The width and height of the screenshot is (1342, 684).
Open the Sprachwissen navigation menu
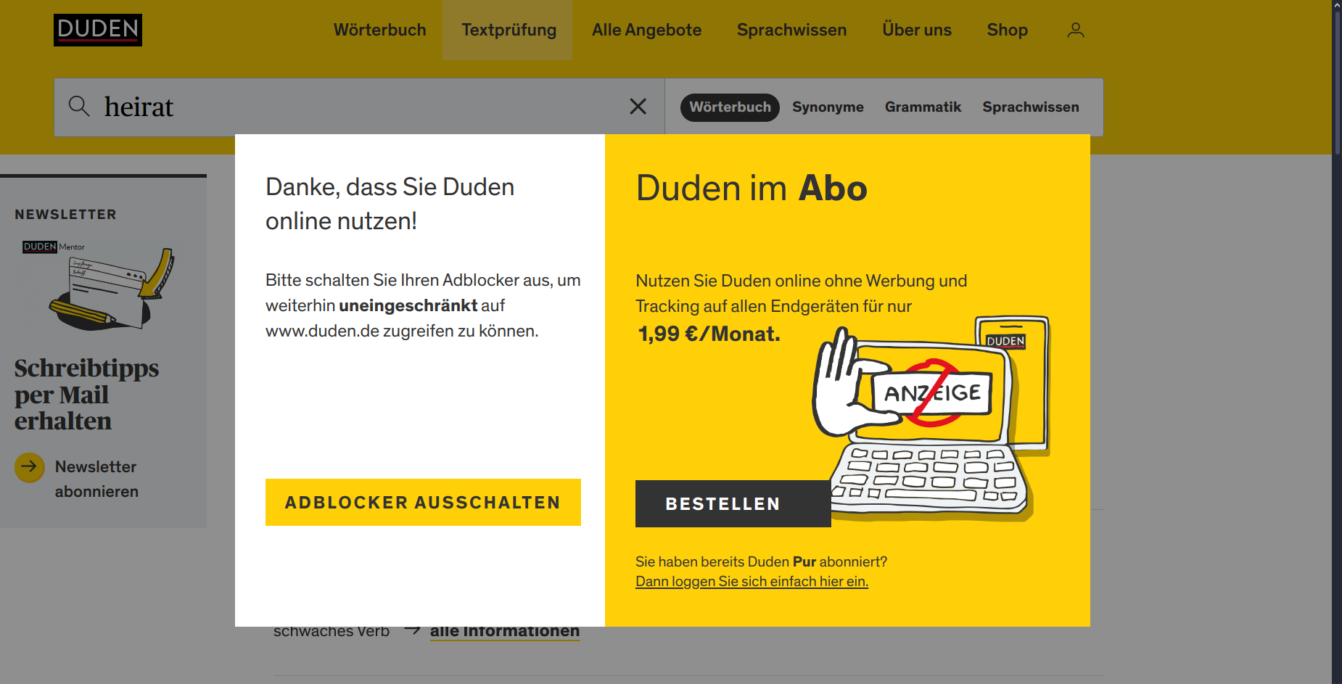791,30
